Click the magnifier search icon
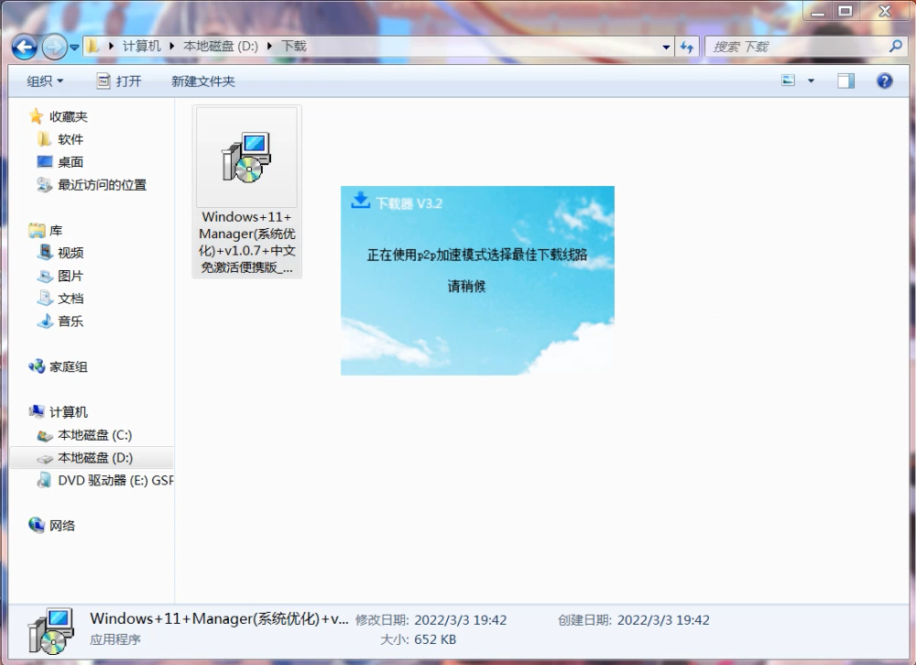This screenshot has width=916, height=665. [x=896, y=46]
